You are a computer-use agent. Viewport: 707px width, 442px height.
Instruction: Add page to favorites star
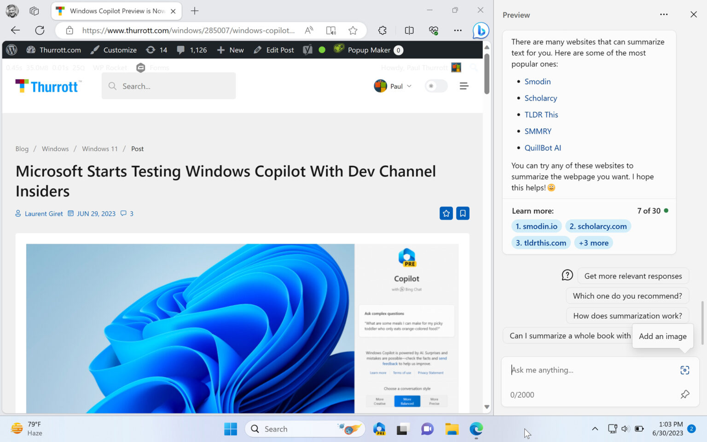353,30
